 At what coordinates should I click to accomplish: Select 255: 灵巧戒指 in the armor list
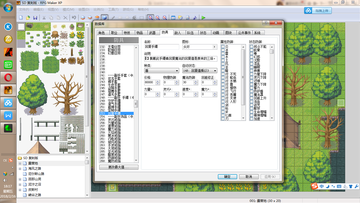116,120
